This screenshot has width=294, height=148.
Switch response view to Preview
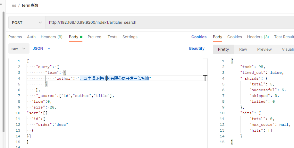(265, 49)
